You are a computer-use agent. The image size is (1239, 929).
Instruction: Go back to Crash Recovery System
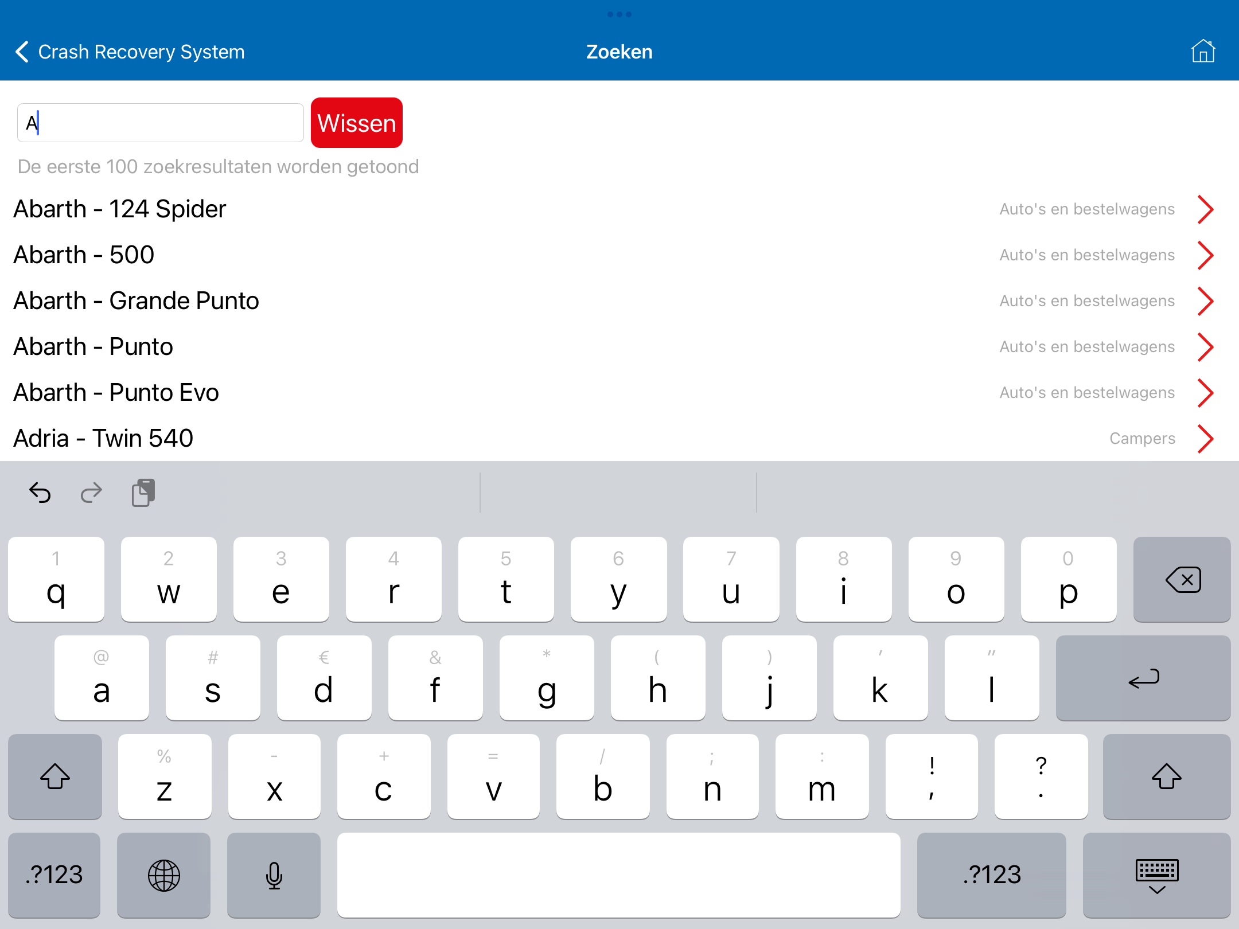130,52
